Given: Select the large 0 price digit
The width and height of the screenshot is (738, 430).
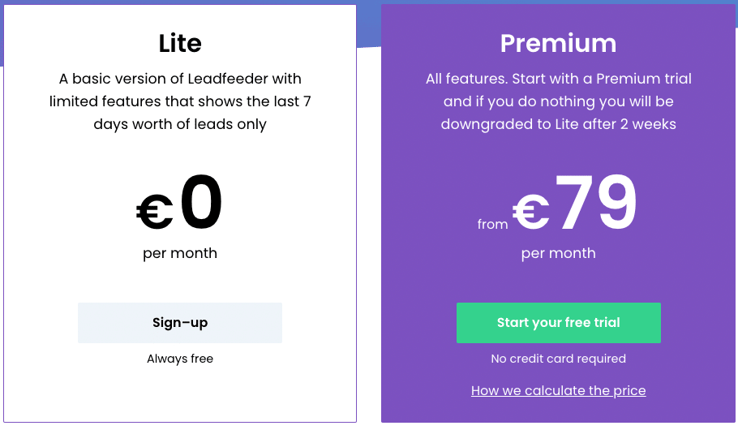Looking at the screenshot, I should coord(201,202).
